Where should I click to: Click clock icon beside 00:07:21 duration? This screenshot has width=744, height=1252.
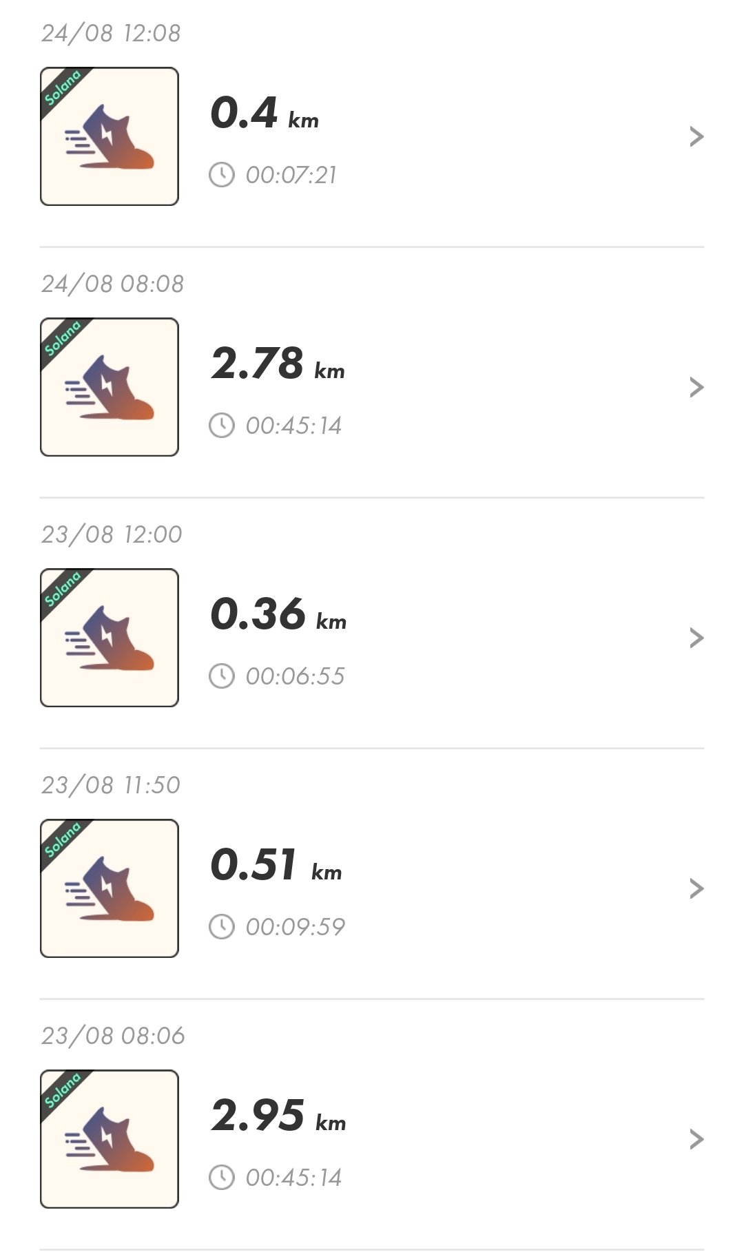tap(222, 175)
